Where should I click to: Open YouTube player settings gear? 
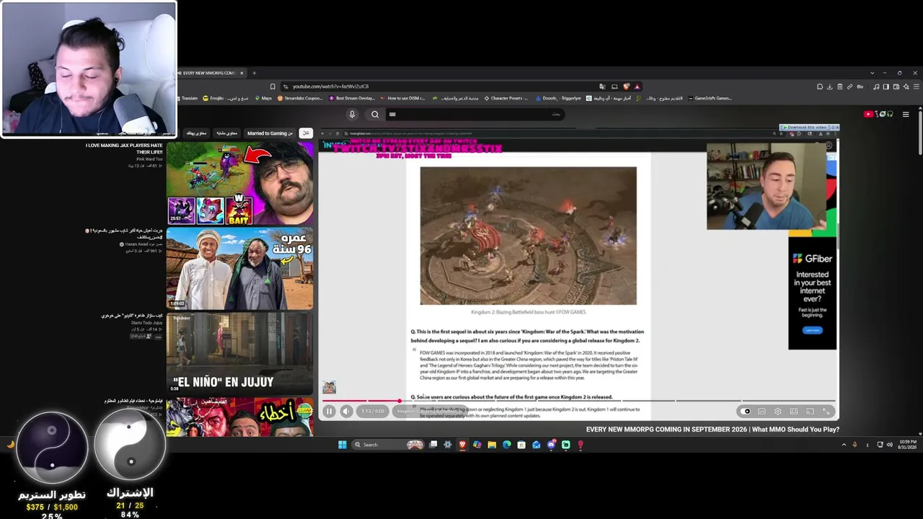pos(777,412)
